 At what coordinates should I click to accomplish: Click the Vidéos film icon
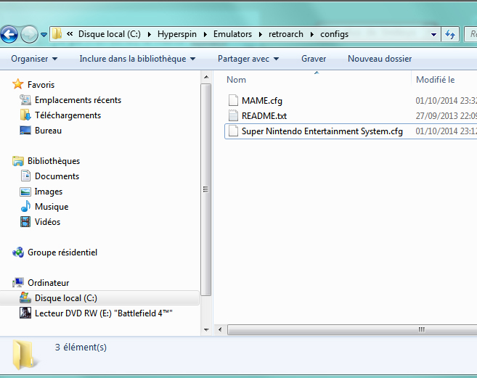(x=25, y=222)
